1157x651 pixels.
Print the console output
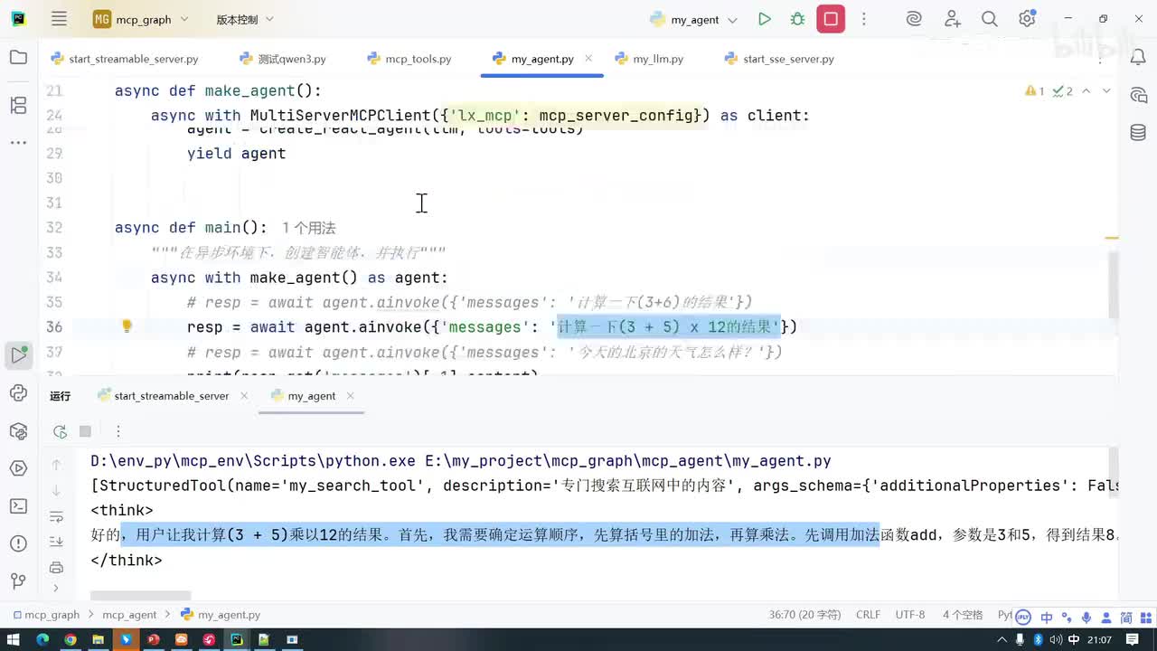pos(56,568)
